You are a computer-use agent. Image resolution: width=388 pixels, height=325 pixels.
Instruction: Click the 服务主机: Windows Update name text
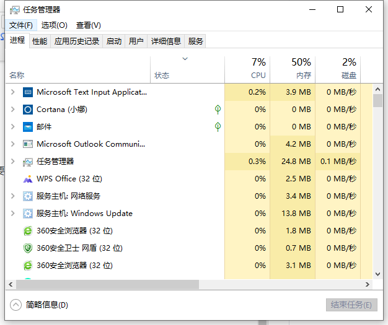(84, 214)
